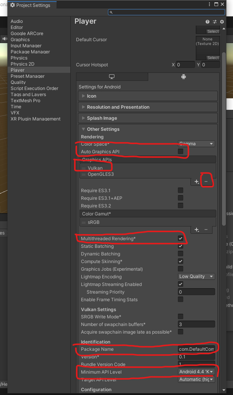Collapse the Other Settings section
Screen dimensions: 233x395
tap(147, 129)
